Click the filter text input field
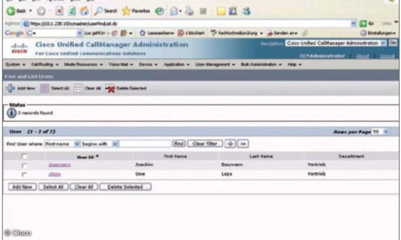Screen dimensions: 401x240 (x=145, y=144)
